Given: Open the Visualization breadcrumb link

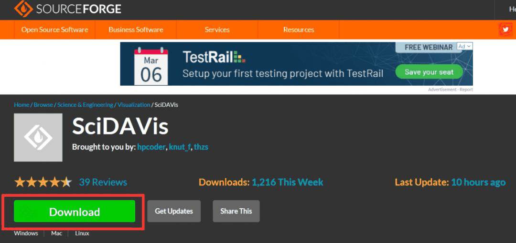Looking at the screenshot, I should click(x=134, y=105).
